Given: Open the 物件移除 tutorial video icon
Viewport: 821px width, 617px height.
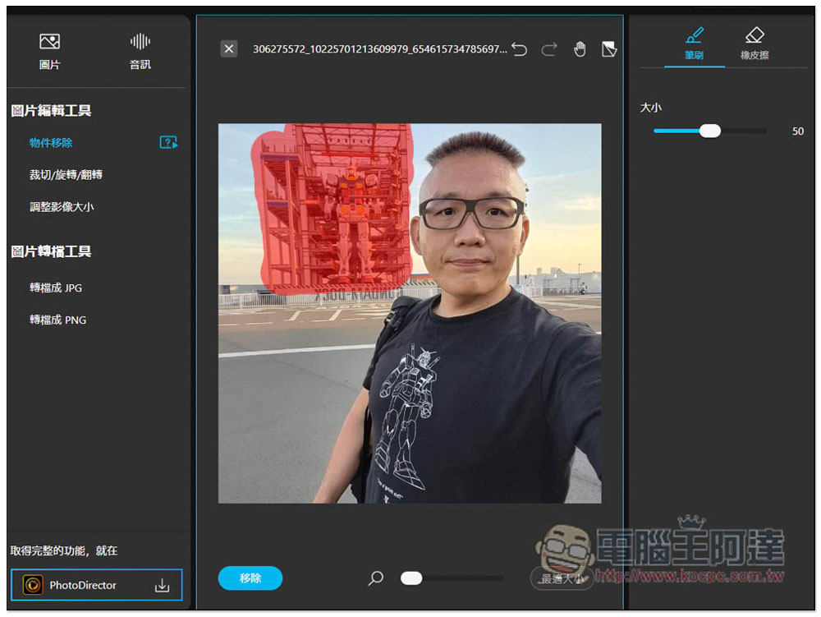Looking at the screenshot, I should point(168,143).
